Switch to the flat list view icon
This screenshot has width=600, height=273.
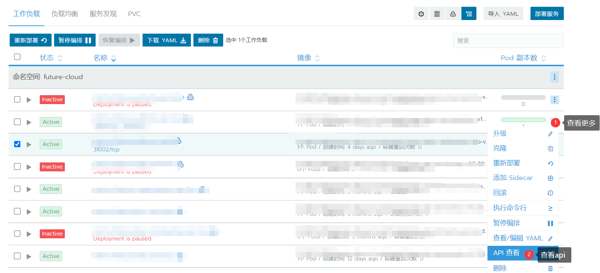tap(437, 14)
